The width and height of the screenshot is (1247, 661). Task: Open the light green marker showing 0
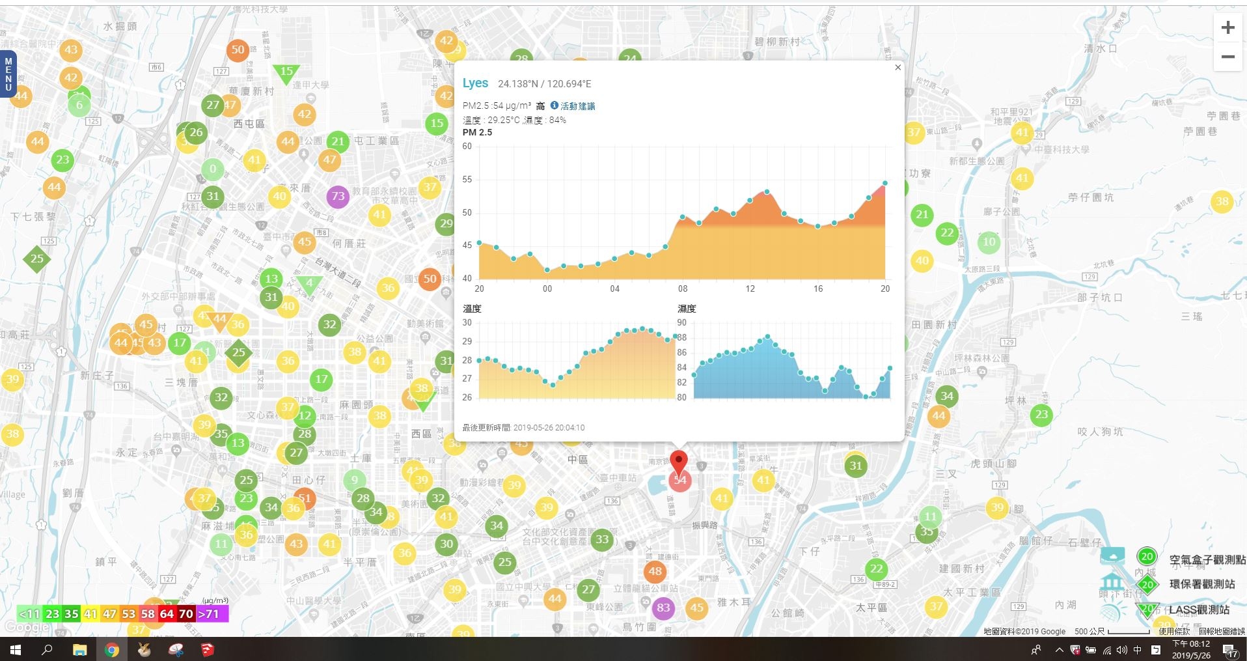pos(213,169)
